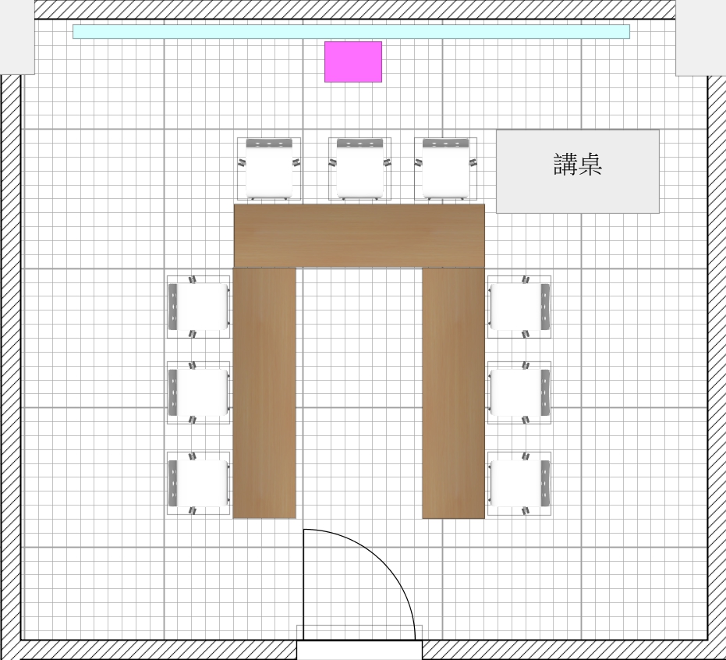Click the middle chair beside the left table
The width and height of the screenshot is (726, 660).
[x=199, y=392]
